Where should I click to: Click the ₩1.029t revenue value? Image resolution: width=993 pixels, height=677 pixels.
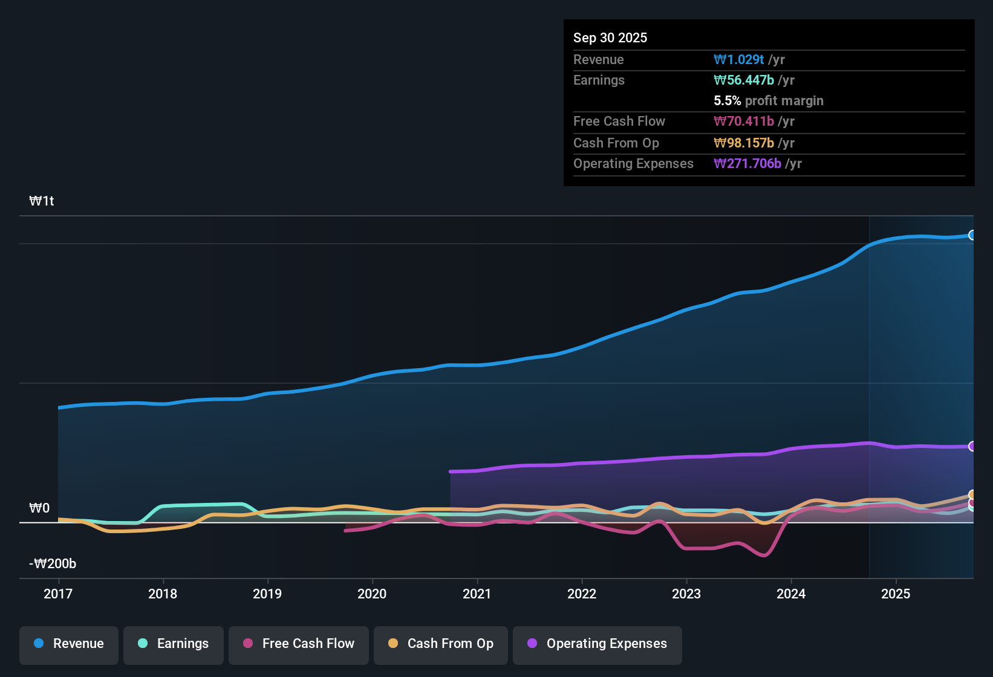tap(739, 60)
